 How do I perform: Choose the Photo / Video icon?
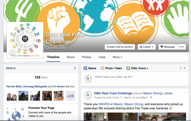[102, 68]
